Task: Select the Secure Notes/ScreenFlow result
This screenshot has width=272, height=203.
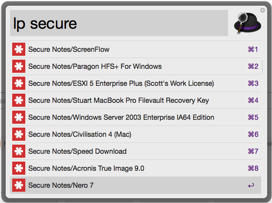Action: pos(69,50)
